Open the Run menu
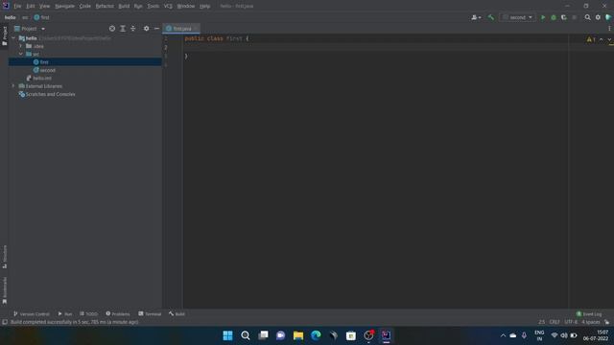 click(x=138, y=7)
